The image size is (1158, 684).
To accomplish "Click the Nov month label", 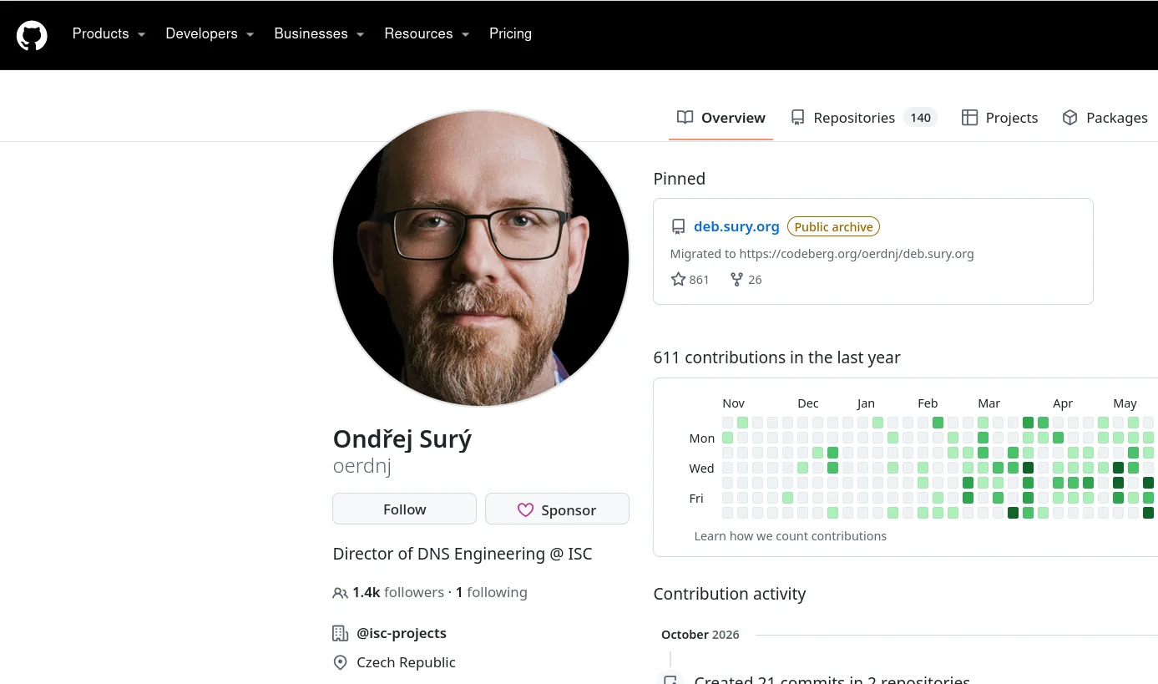I will click(733, 403).
